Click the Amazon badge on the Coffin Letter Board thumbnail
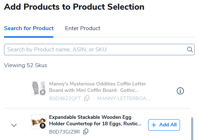The image size is (199, 140). point(43,92)
